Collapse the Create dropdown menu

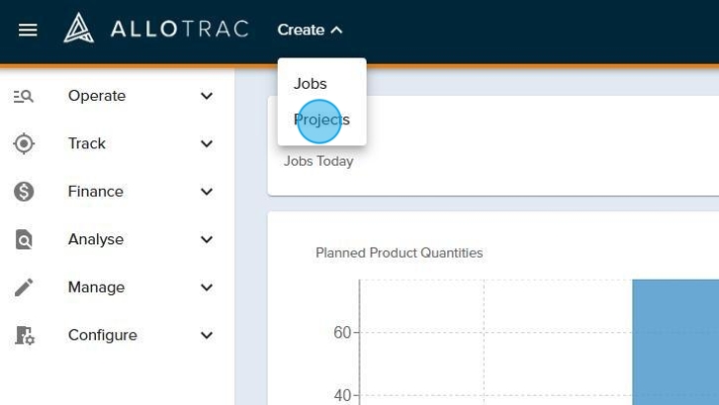click(x=310, y=30)
